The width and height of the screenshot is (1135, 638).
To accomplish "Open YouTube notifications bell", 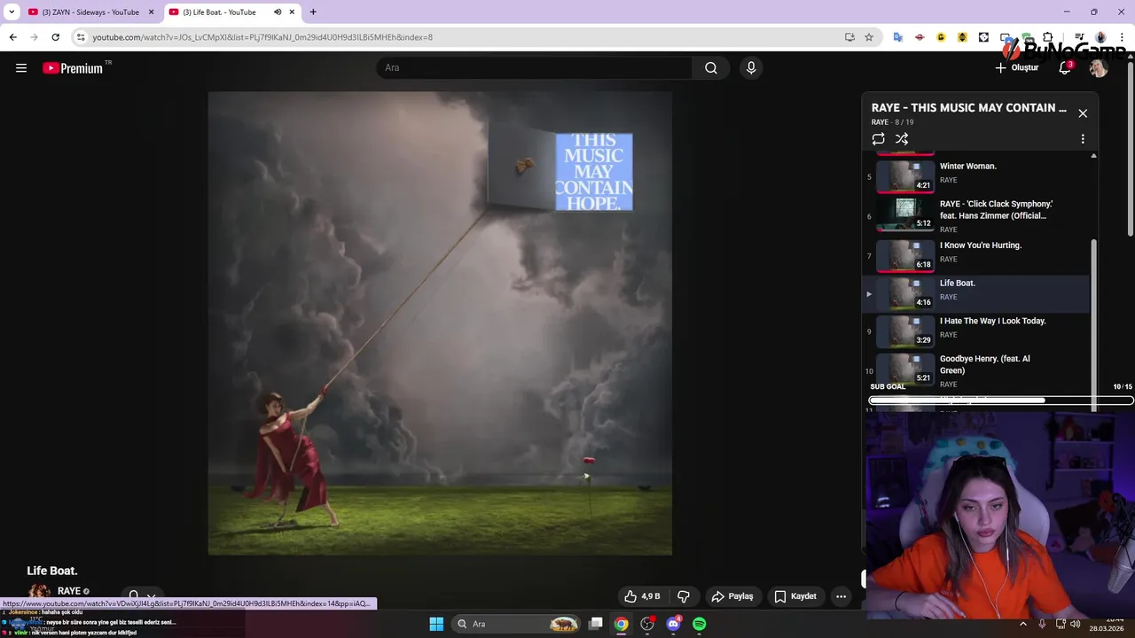I will [x=1065, y=68].
